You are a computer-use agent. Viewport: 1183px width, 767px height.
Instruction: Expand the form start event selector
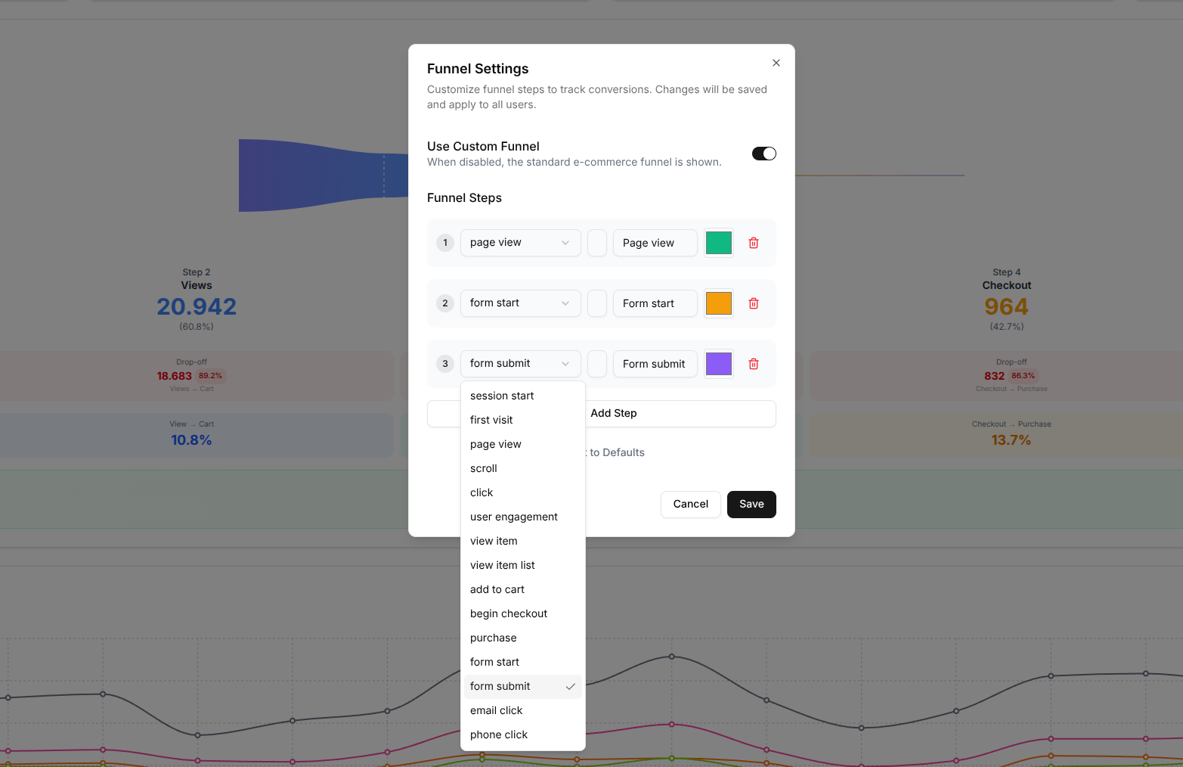point(520,303)
